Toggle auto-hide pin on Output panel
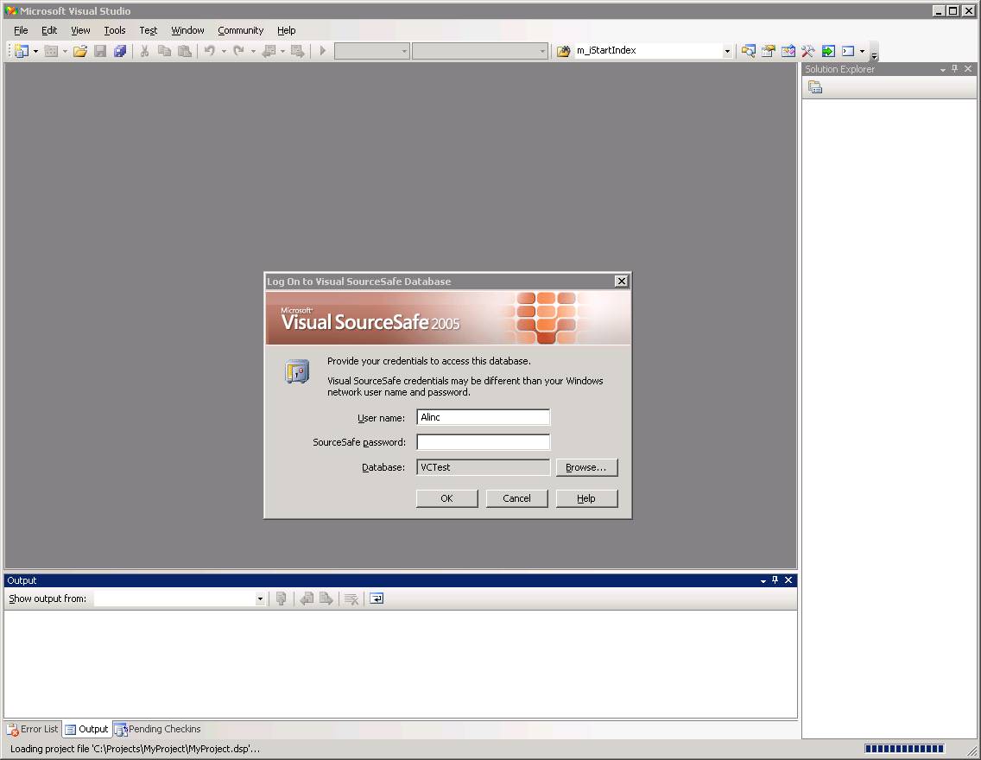The width and height of the screenshot is (981, 760). pyautogui.click(x=775, y=580)
